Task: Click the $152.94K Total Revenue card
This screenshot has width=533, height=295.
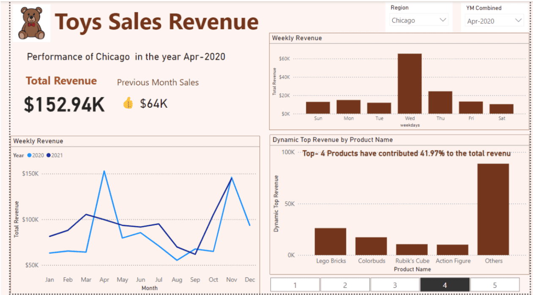Action: [x=64, y=104]
